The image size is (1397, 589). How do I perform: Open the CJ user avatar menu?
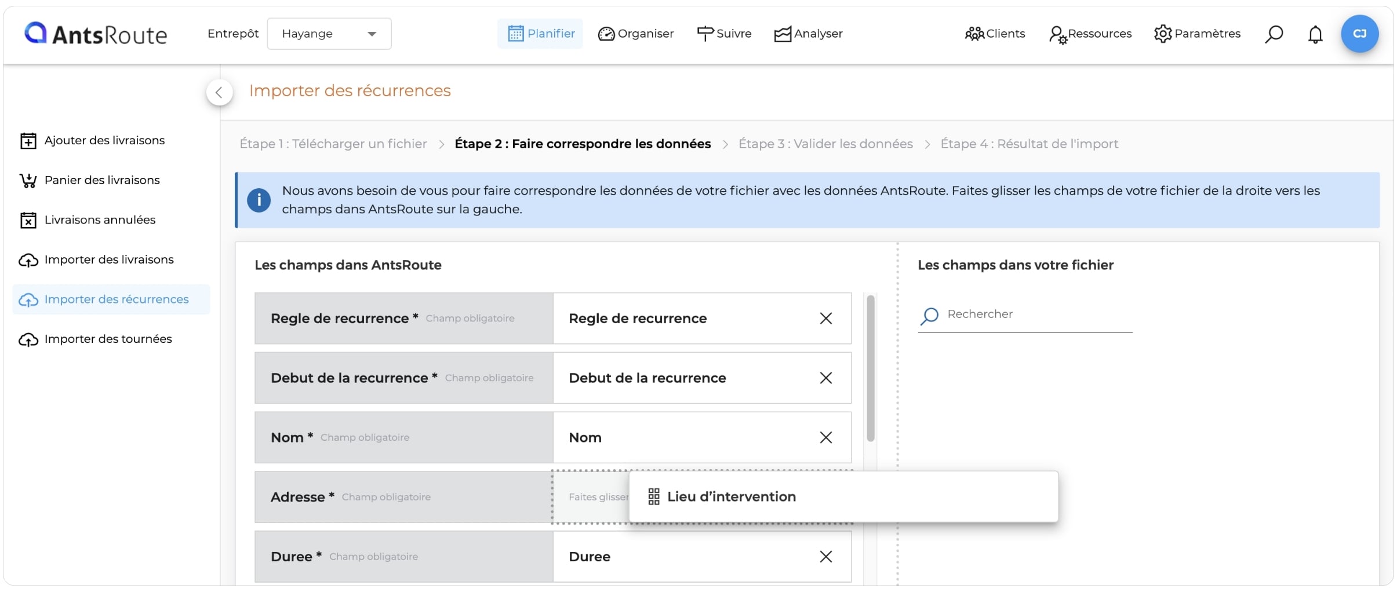coord(1359,34)
